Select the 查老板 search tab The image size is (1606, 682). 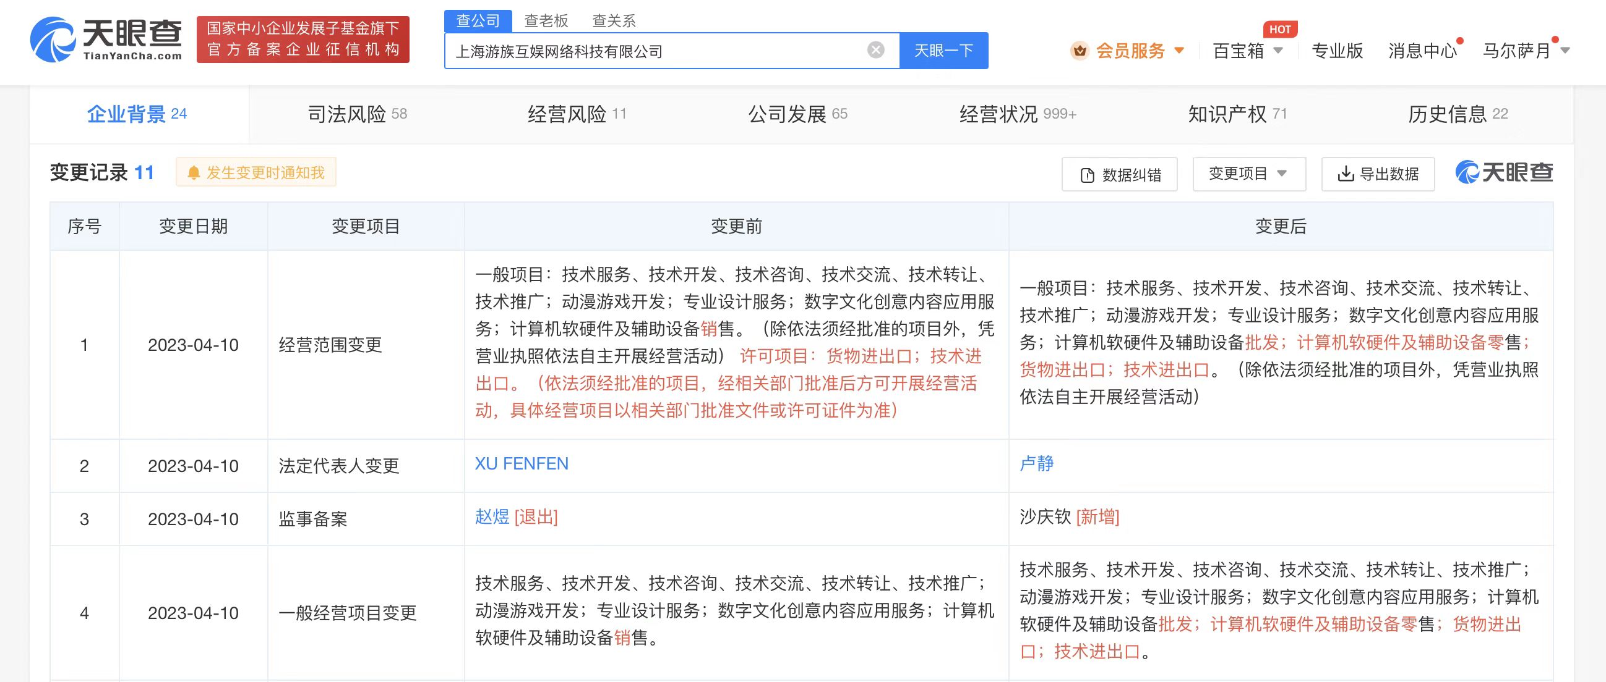point(546,20)
